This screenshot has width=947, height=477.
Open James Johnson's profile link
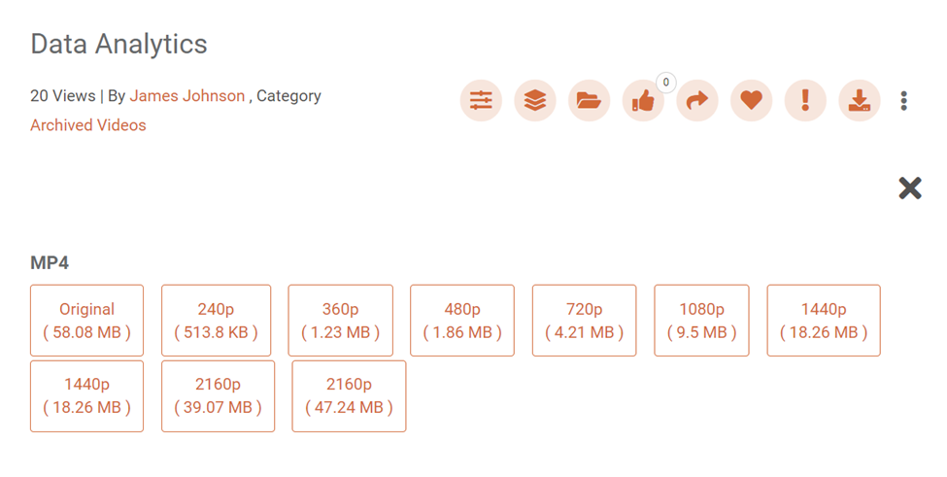(x=187, y=96)
